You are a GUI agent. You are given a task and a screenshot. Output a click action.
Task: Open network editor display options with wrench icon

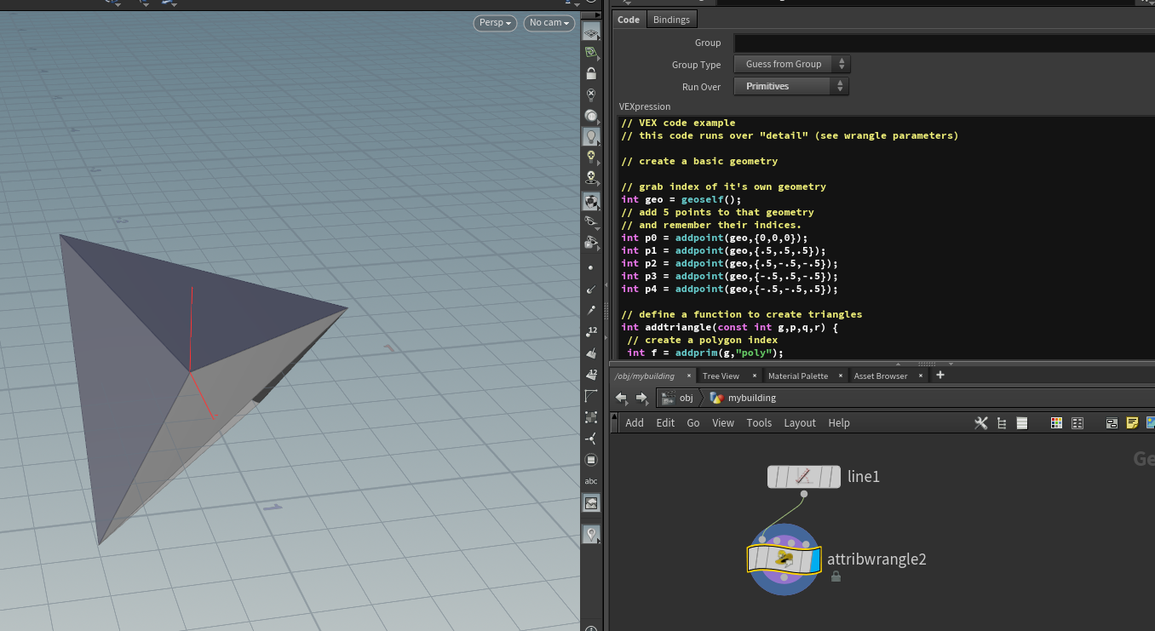[x=981, y=422]
